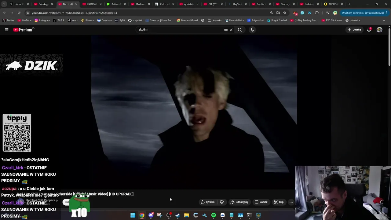Image resolution: width=391 pixels, height=220 pixels.
Task: Click the YouTube search field containing skolim
Action: [x=180, y=30]
